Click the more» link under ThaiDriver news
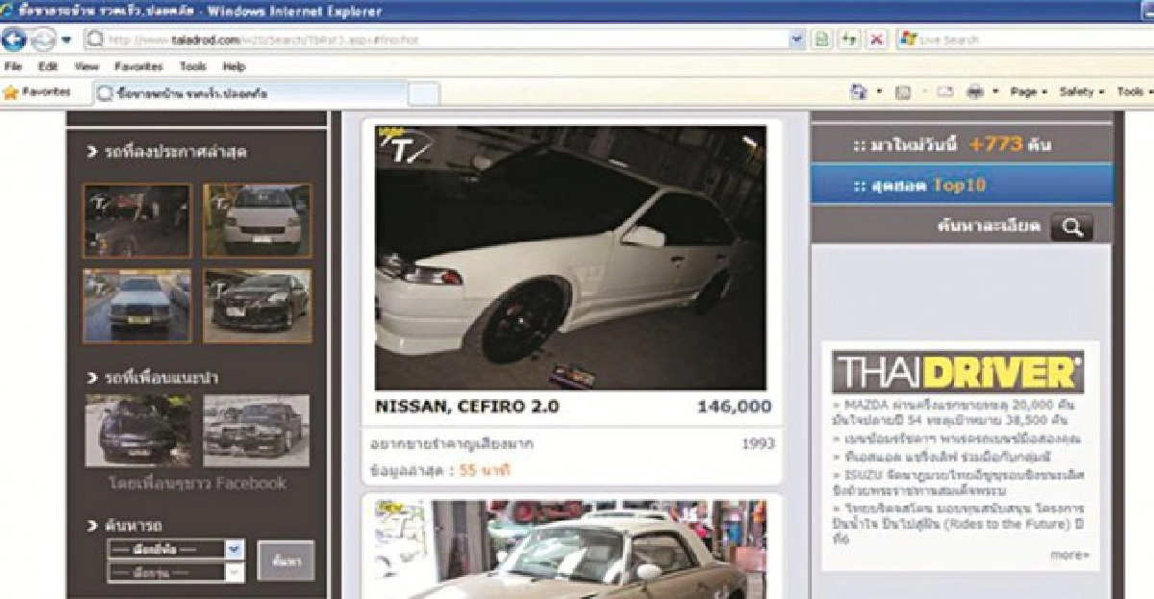 pyautogui.click(x=1070, y=555)
